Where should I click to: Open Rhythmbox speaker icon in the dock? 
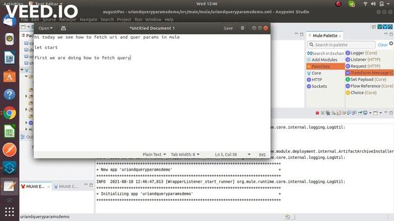(x=10, y=39)
